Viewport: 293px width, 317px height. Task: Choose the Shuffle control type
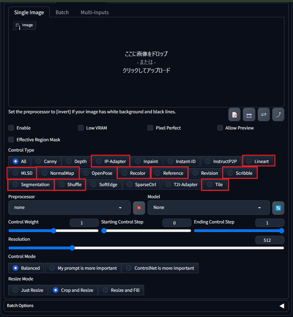70,185
